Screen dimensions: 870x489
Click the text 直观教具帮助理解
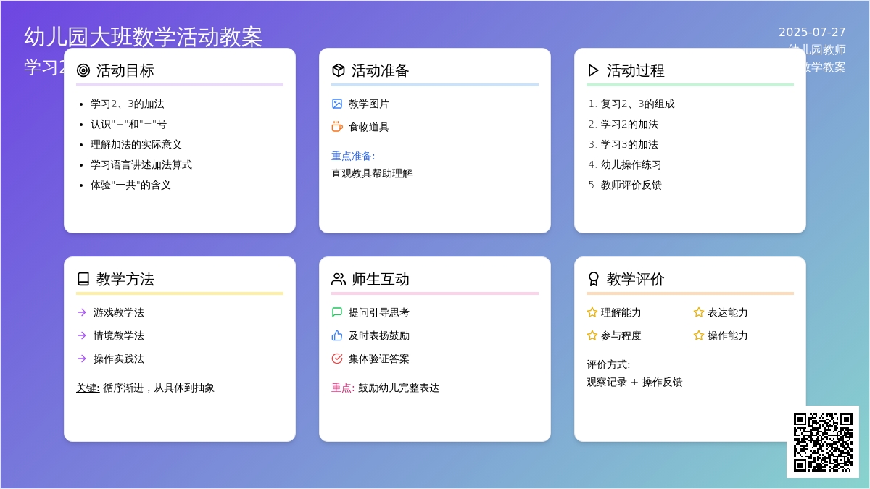pyautogui.click(x=372, y=173)
